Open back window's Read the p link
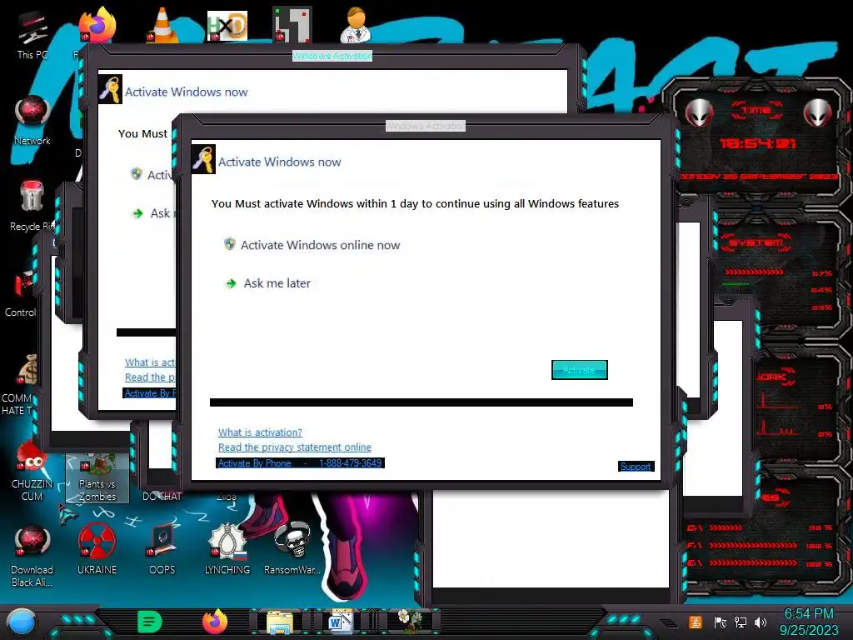The image size is (853, 640). 150,377
